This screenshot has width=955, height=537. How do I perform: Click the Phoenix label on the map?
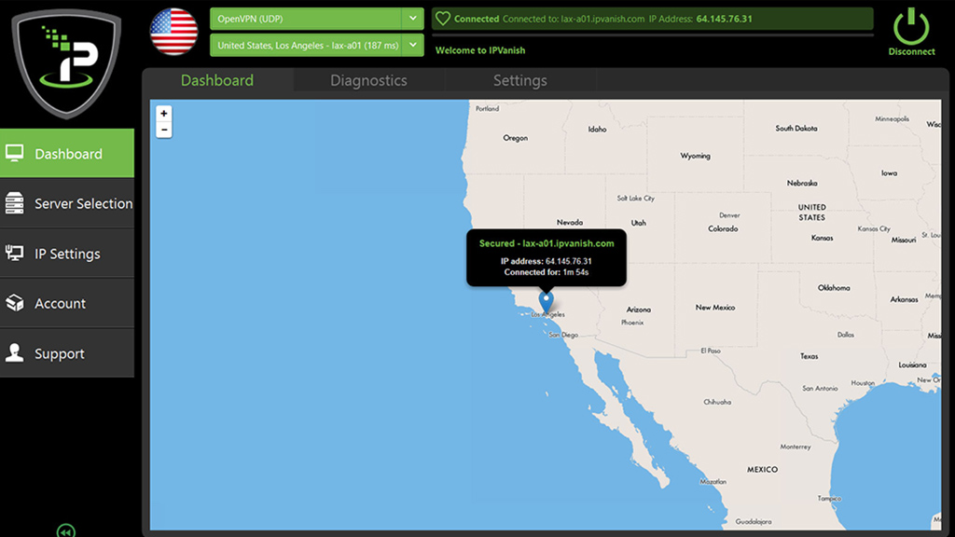632,323
